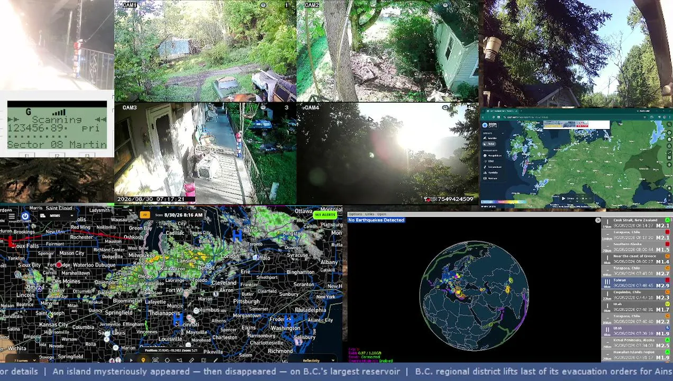Enable the Temperature forecast layer in Zoom Earth
Image resolution: width=673 pixels, height=381 pixels.
click(x=493, y=167)
